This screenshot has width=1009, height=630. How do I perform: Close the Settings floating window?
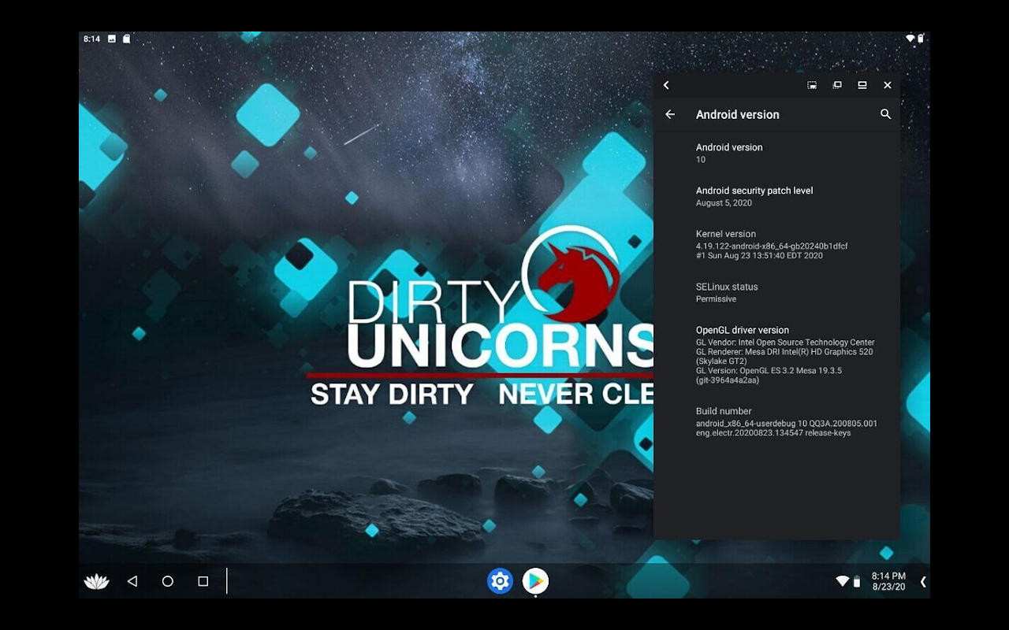888,85
